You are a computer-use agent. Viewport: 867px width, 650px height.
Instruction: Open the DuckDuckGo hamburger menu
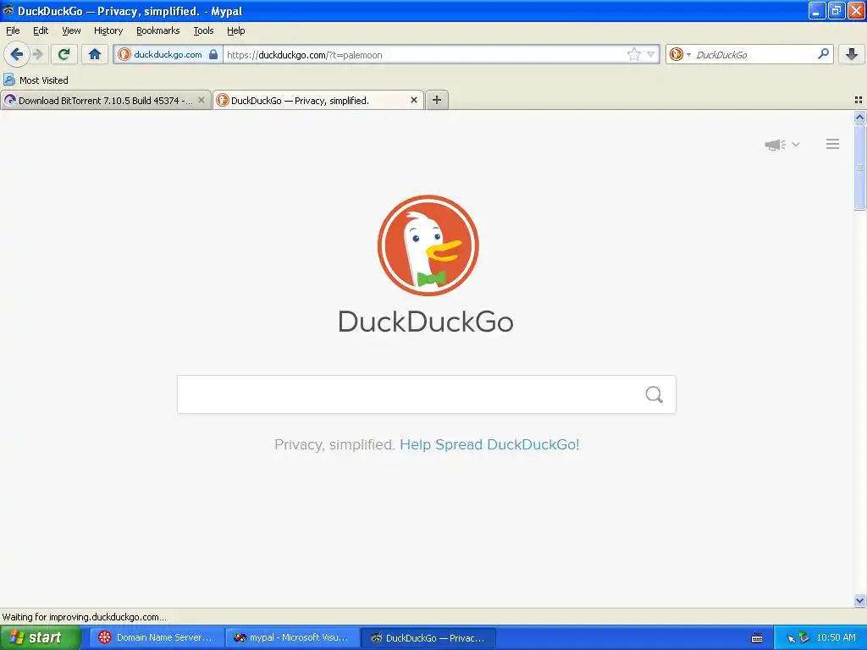[833, 144]
